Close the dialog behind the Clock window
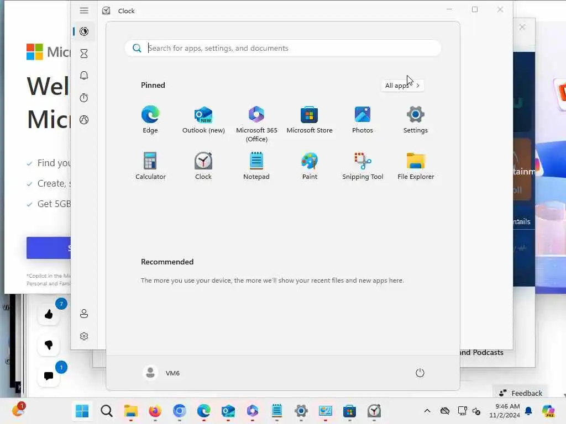 pos(522,27)
